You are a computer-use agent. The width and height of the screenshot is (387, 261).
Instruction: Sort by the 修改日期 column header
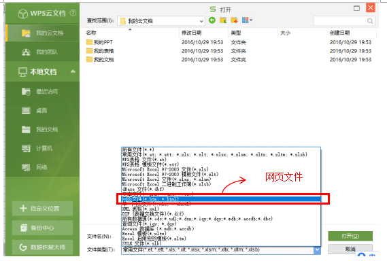[192, 33]
